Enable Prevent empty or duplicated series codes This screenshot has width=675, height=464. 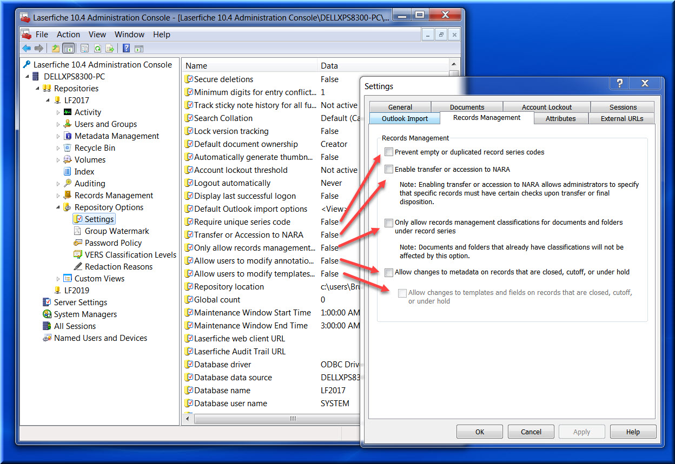(389, 152)
